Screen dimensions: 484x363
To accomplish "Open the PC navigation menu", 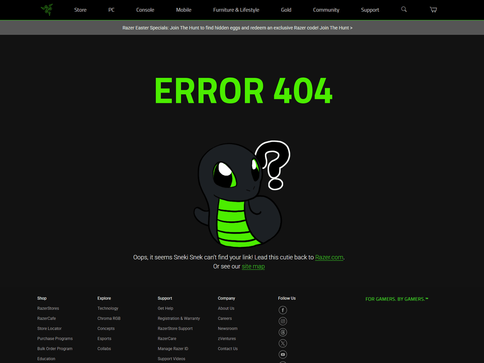I will point(111,10).
